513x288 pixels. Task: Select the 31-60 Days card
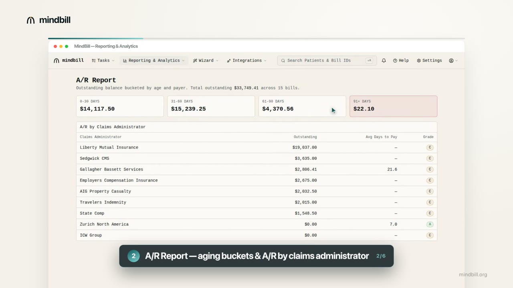tap(211, 106)
